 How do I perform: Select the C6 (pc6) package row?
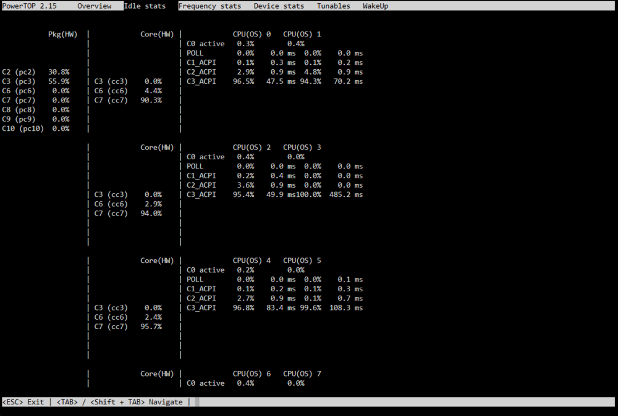point(36,91)
